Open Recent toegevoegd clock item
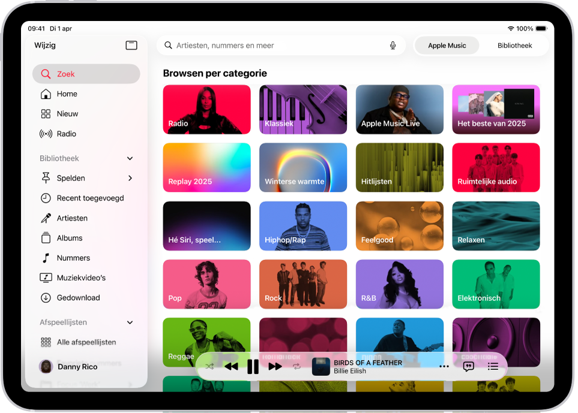 86,198
